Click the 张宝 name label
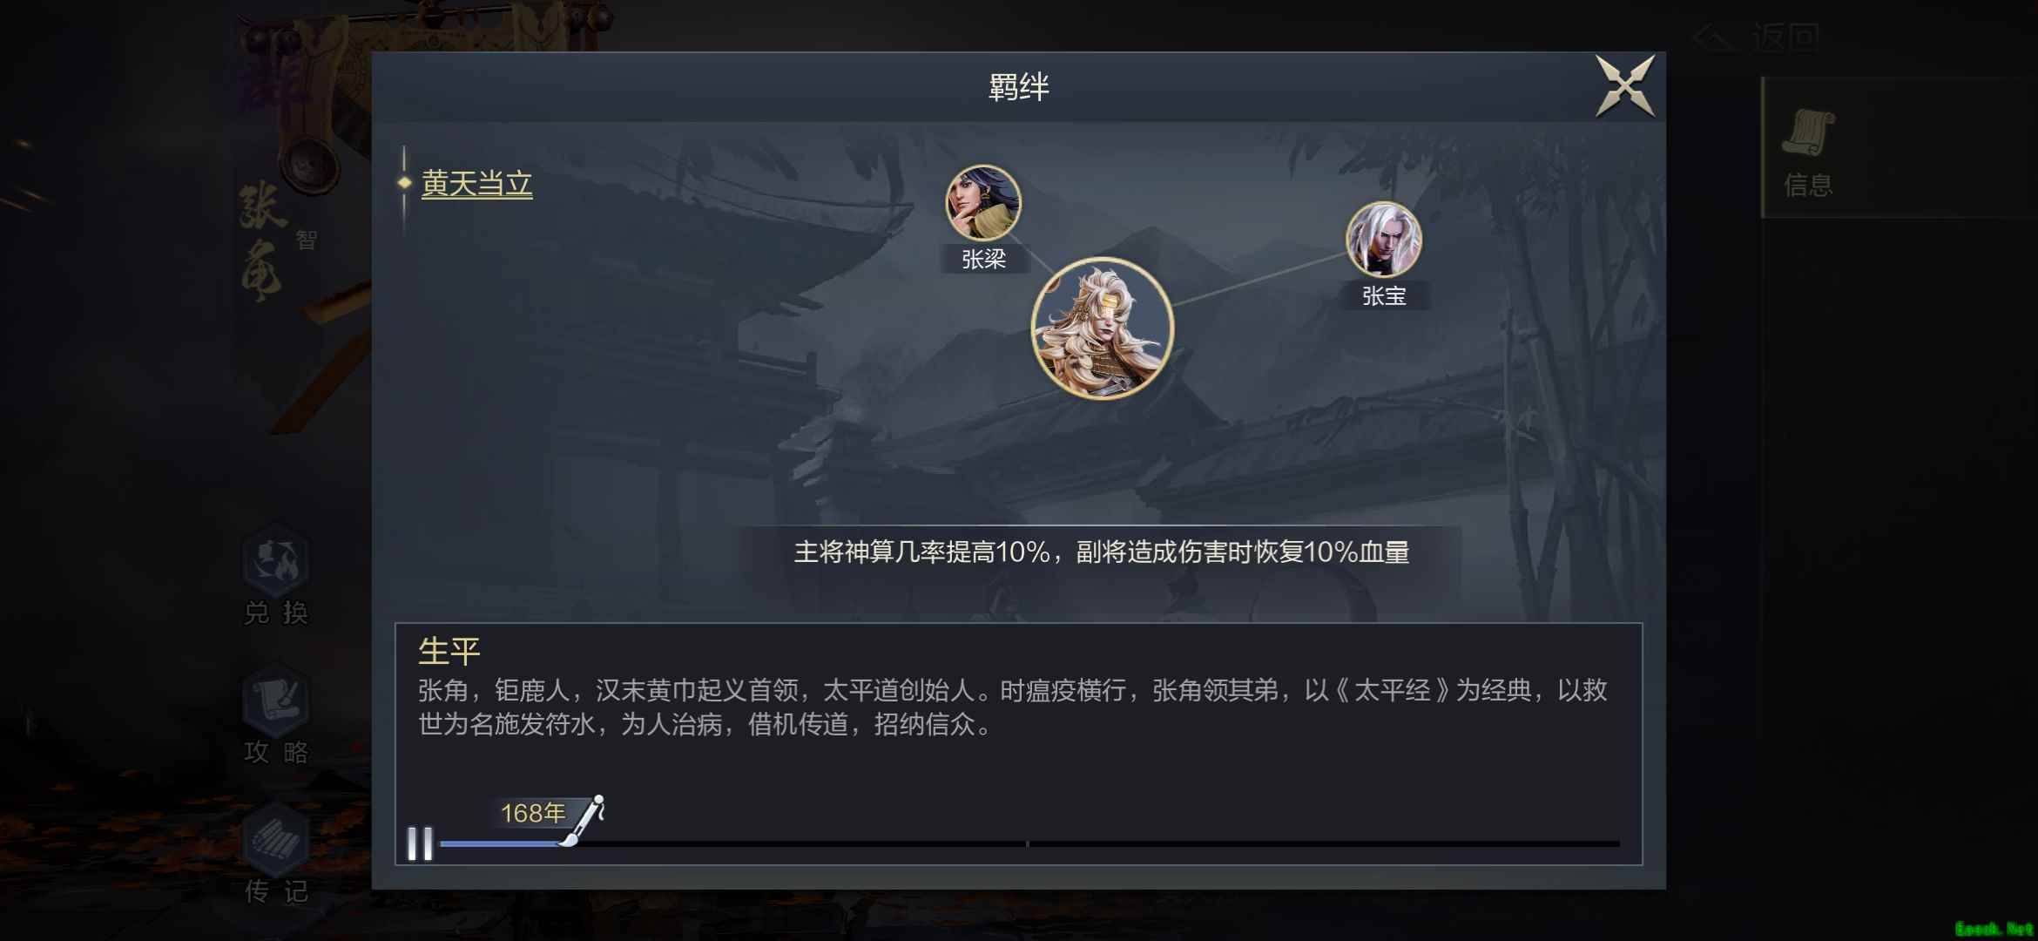This screenshot has height=941, width=2038. [x=1384, y=296]
